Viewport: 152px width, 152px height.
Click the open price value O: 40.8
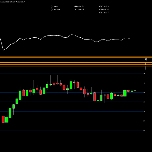point(54,7)
